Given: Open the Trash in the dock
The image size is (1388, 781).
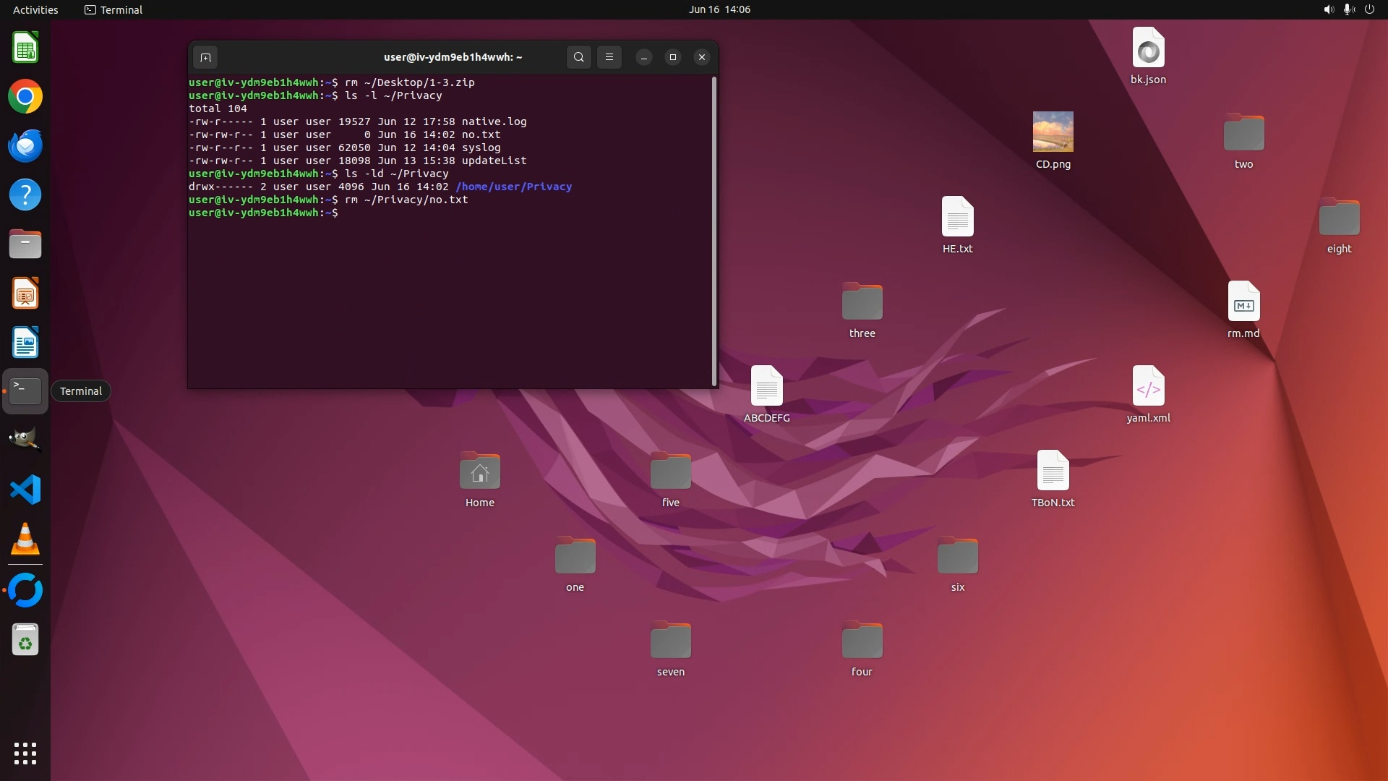Looking at the screenshot, I should (25, 640).
